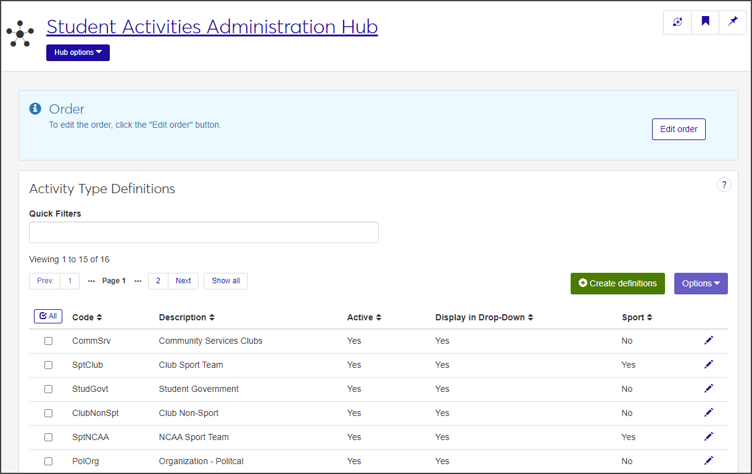The height and width of the screenshot is (474, 752).
Task: Open the help question mark icon
Action: (x=724, y=185)
